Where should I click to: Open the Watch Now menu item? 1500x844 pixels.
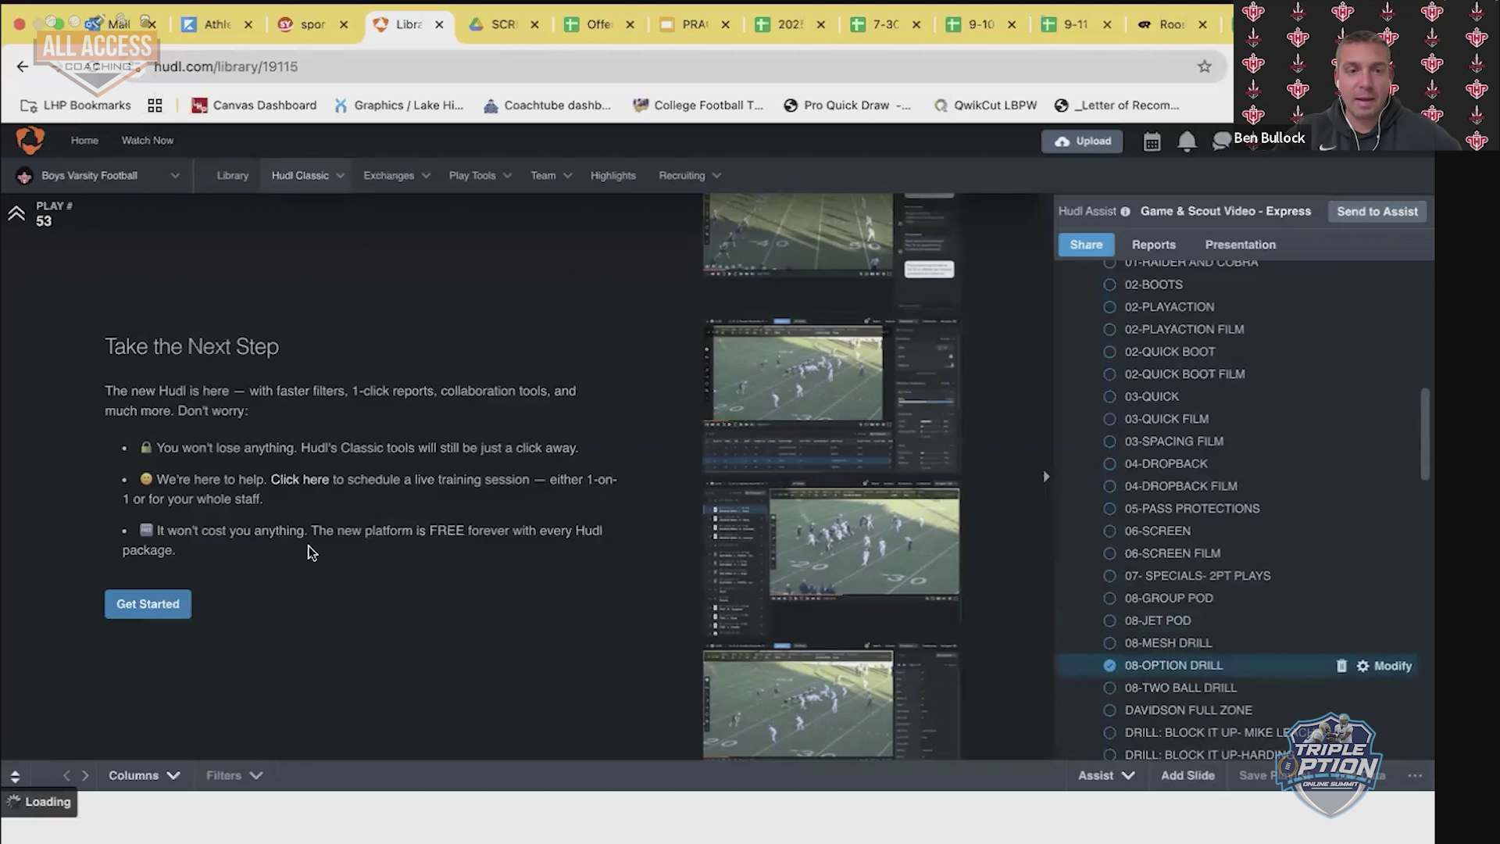pos(148,141)
